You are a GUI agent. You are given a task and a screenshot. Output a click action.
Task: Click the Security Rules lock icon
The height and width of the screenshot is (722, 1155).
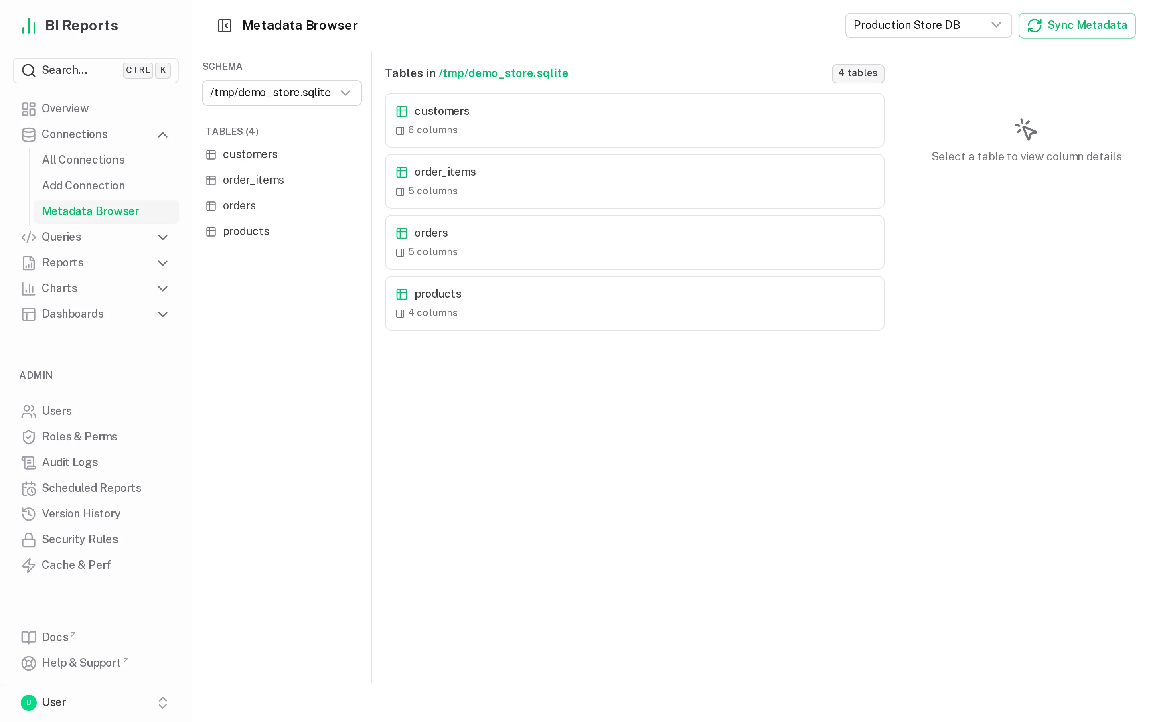pyautogui.click(x=28, y=539)
